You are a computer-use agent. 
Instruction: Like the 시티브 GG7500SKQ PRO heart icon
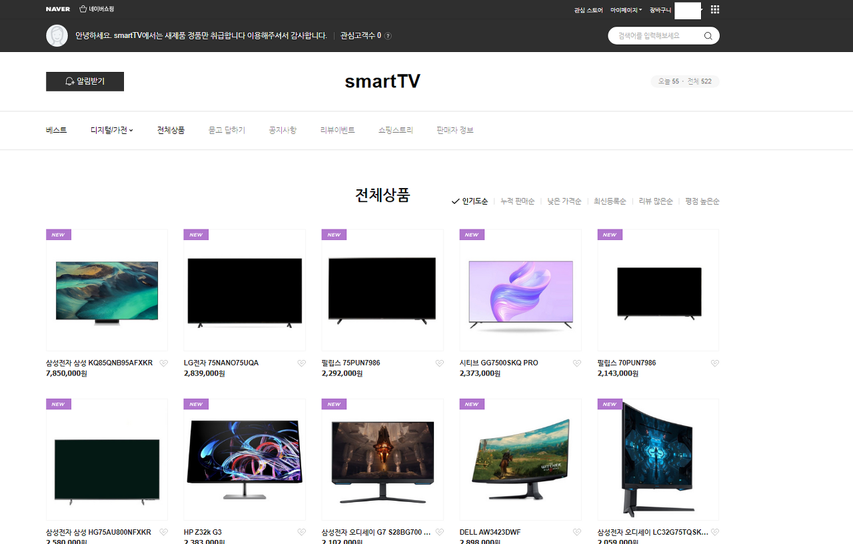[577, 363]
